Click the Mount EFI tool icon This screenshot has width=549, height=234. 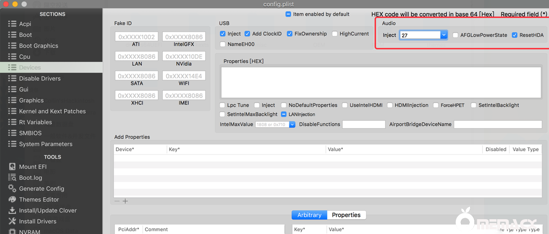click(12, 166)
